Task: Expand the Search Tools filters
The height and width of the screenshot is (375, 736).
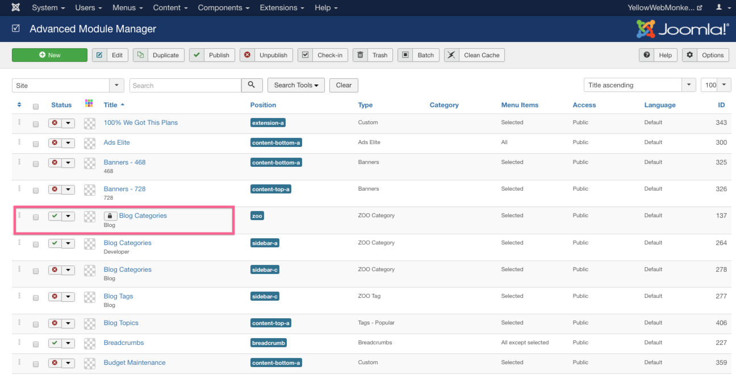Action: pyautogui.click(x=296, y=85)
